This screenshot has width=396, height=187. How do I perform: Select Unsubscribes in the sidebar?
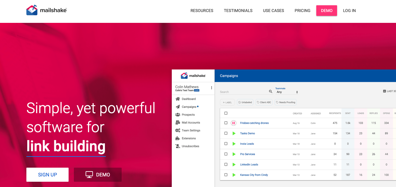[191, 146]
